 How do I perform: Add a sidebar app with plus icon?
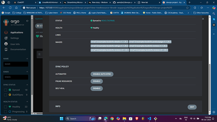tap(214, 34)
